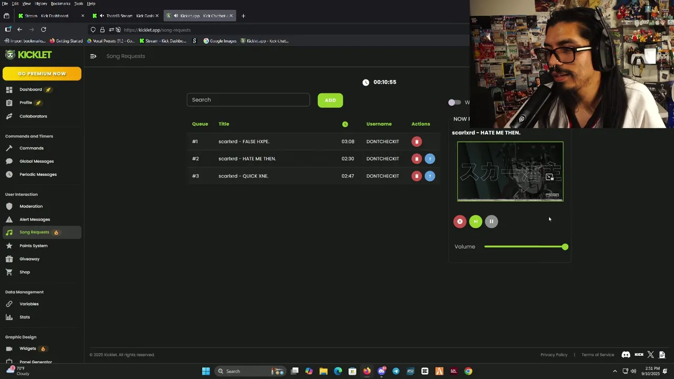Click Alert Messages warning icon
The image size is (674, 379).
(x=9, y=220)
